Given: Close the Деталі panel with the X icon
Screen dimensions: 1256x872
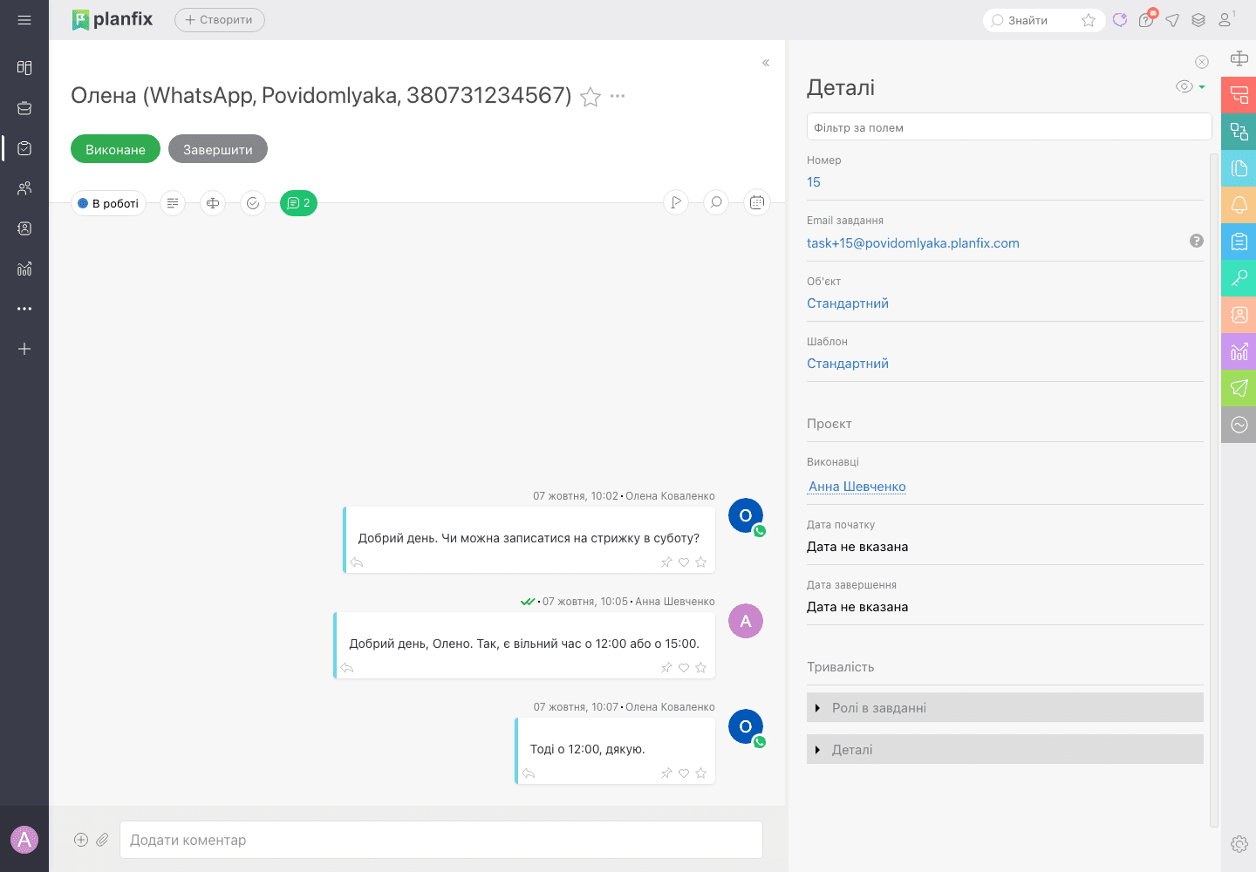Looking at the screenshot, I should click(1202, 62).
